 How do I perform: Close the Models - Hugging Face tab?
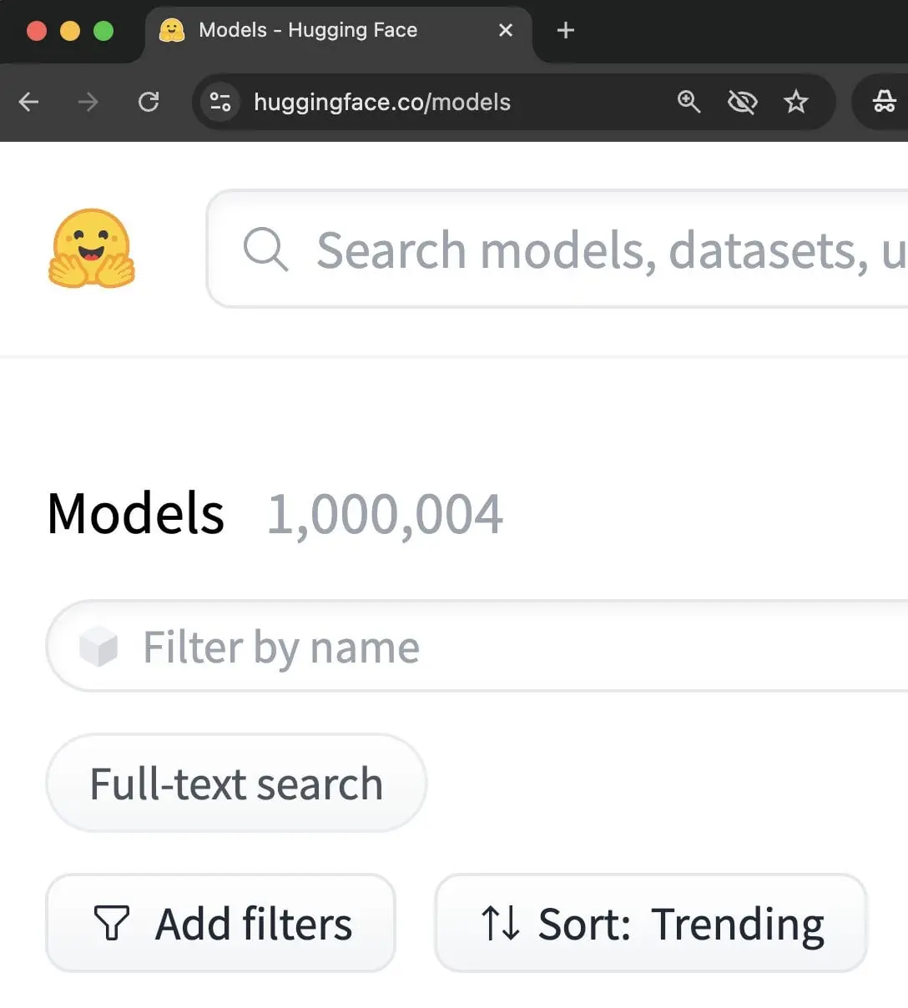[505, 31]
